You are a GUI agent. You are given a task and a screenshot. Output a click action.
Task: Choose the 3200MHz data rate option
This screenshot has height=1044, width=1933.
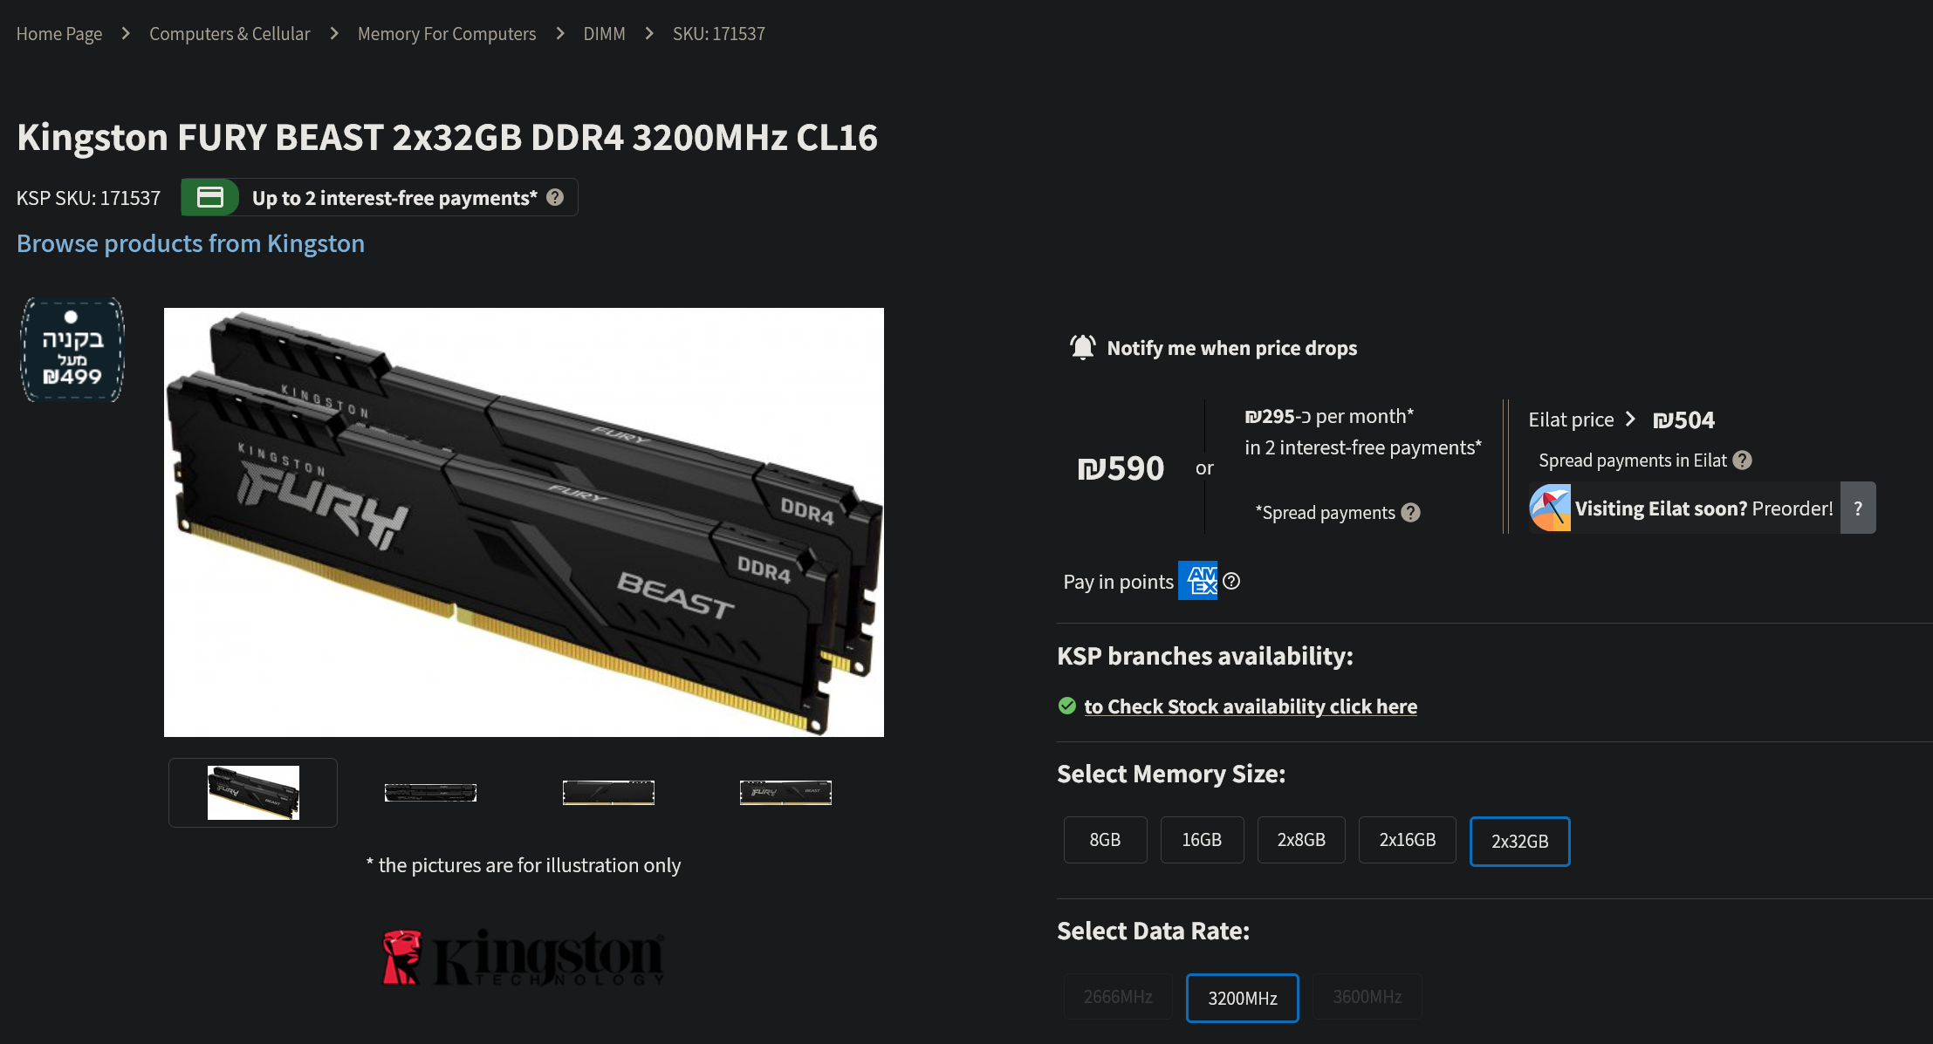coord(1242,998)
